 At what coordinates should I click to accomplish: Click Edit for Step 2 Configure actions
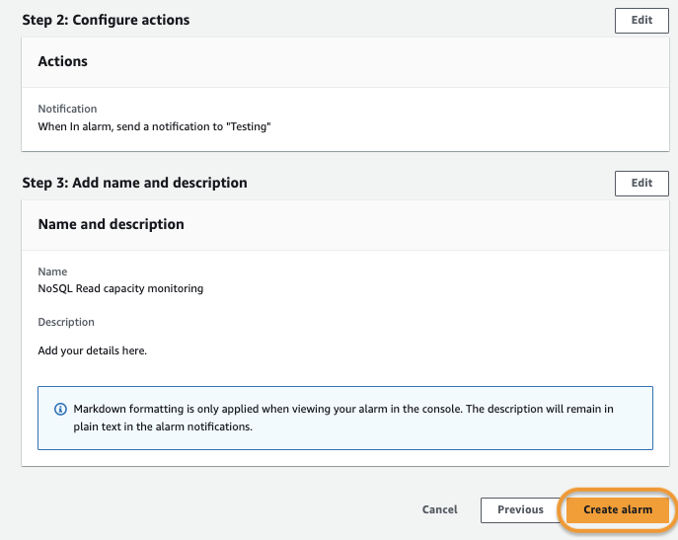(641, 21)
